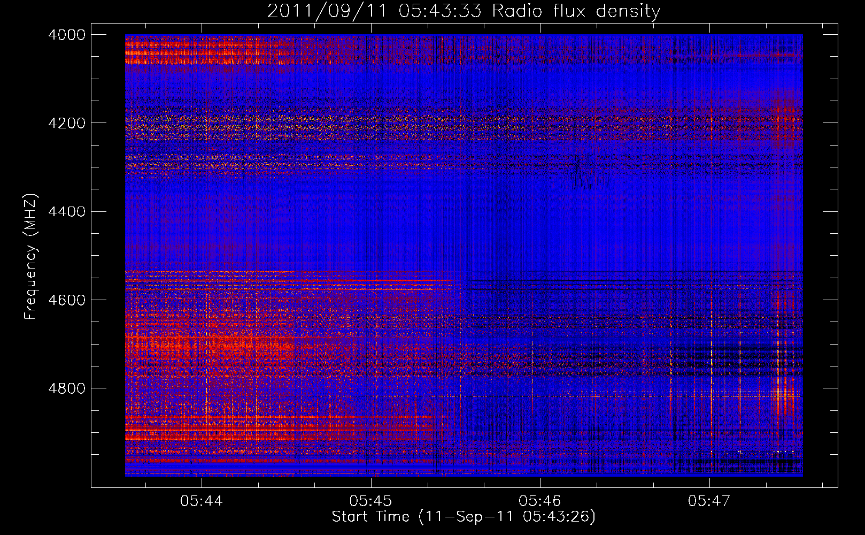Screen dimensions: 865x535
Task: Click the 05:47 time tick label
Action: click(x=709, y=501)
